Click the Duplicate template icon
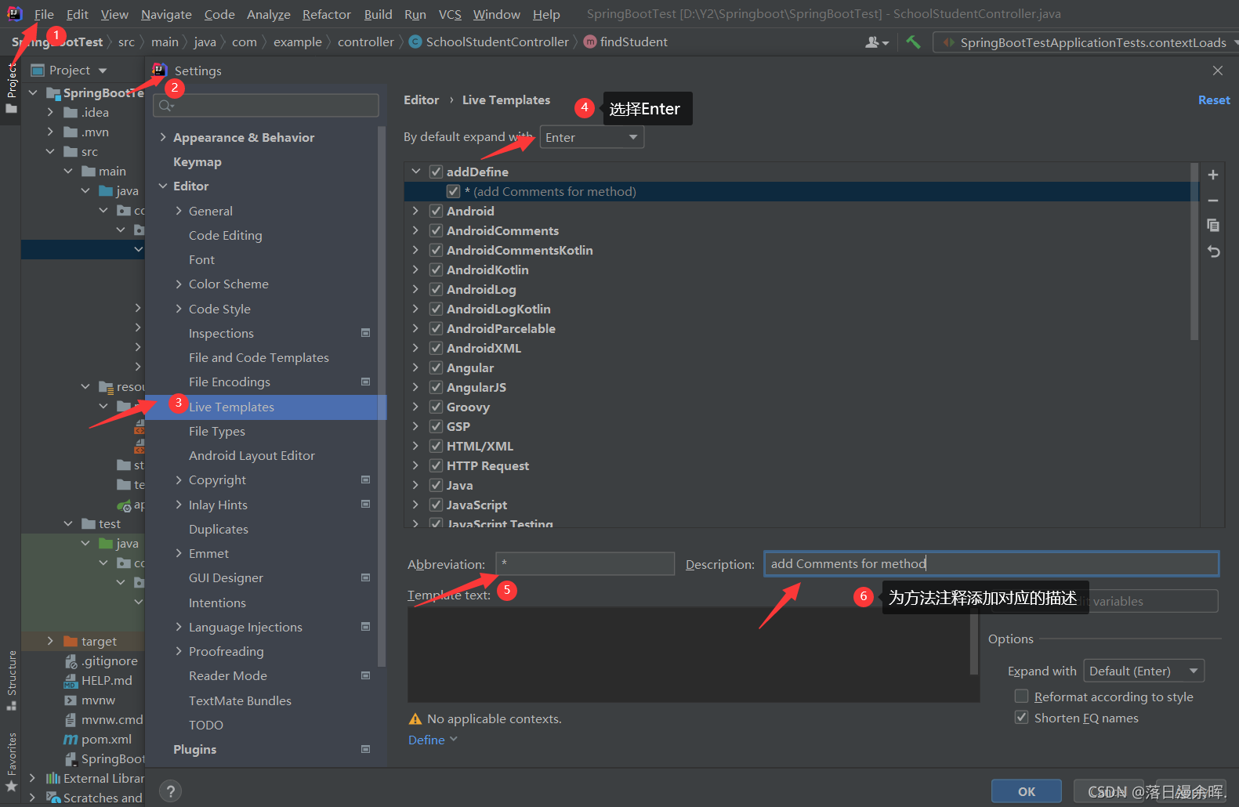The image size is (1239, 807). [x=1213, y=226]
